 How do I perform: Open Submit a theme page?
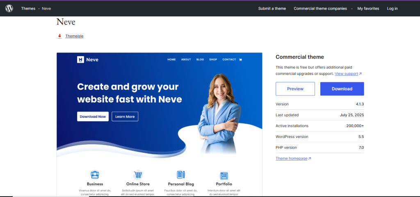coord(272,9)
